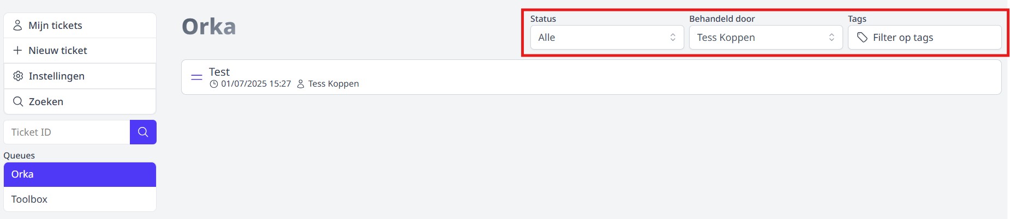Screen dimensions: 1010x219
Task: Open the Test ticket title
Action: (x=219, y=72)
